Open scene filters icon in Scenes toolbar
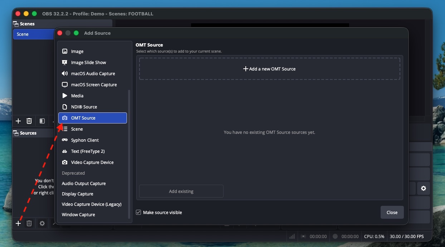 pyautogui.click(x=42, y=121)
